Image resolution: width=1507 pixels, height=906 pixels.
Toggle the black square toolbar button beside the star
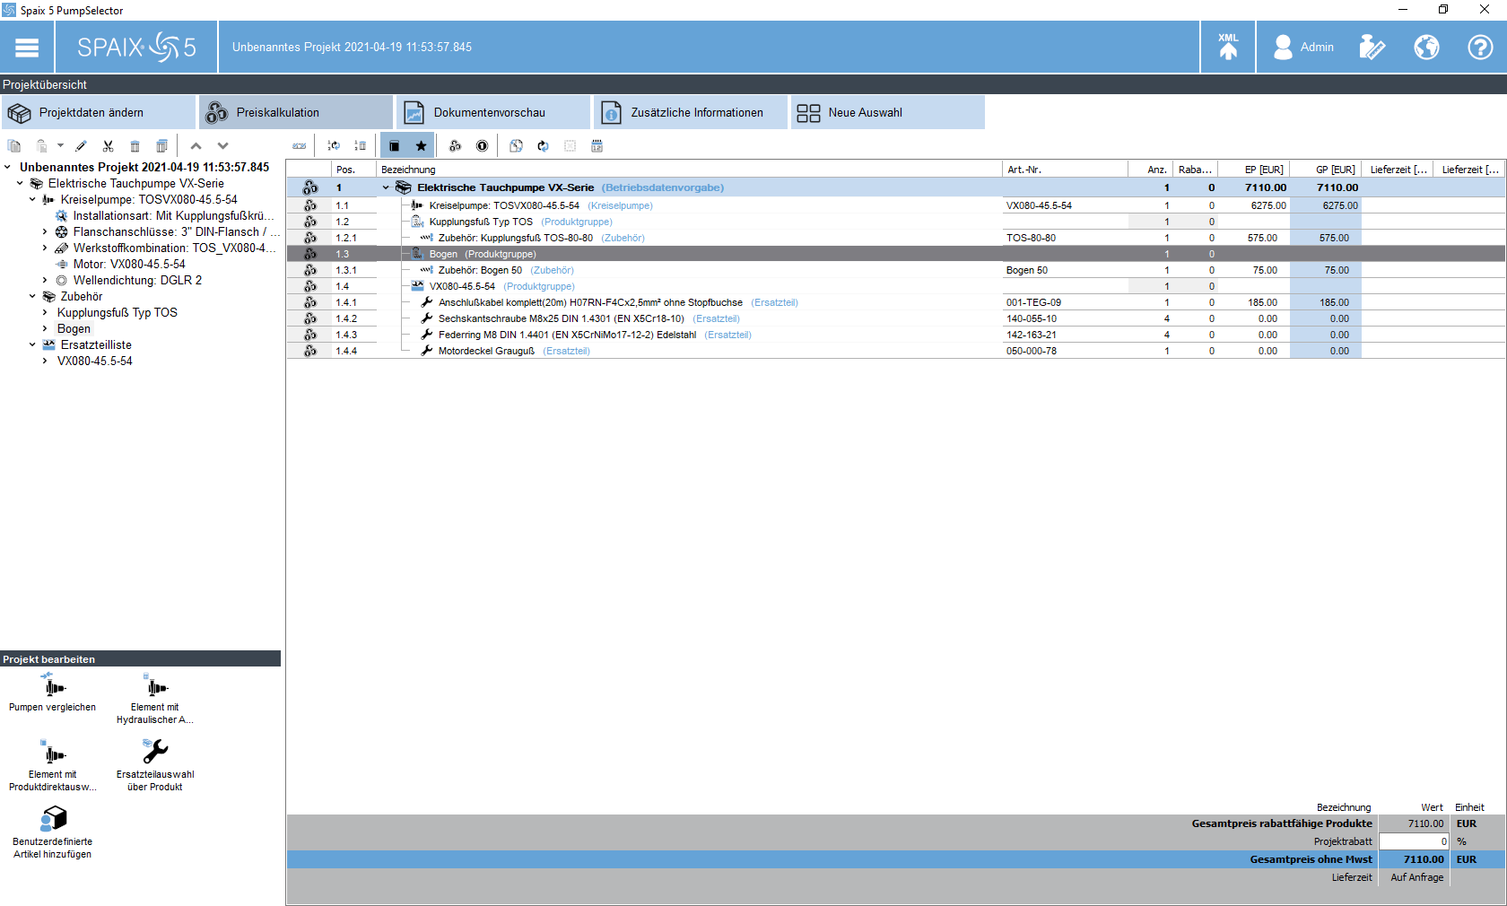(x=394, y=146)
